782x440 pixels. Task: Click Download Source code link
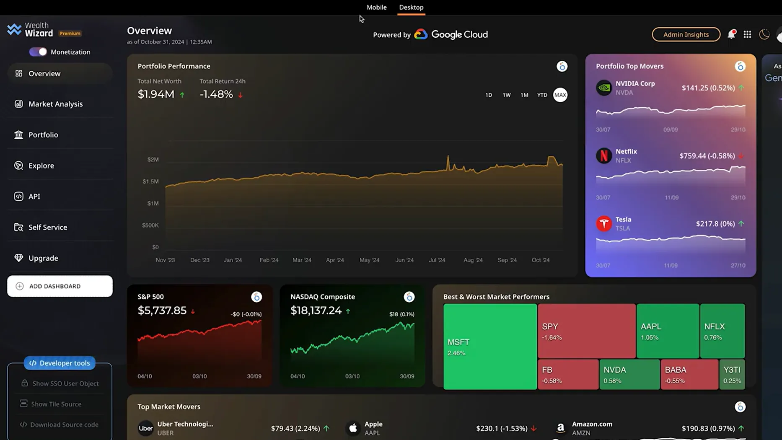click(60, 424)
